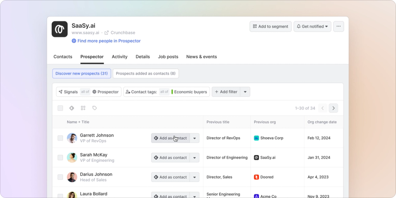This screenshot has height=198, width=396.
Task: View the News & events tab
Action: [x=201, y=57]
